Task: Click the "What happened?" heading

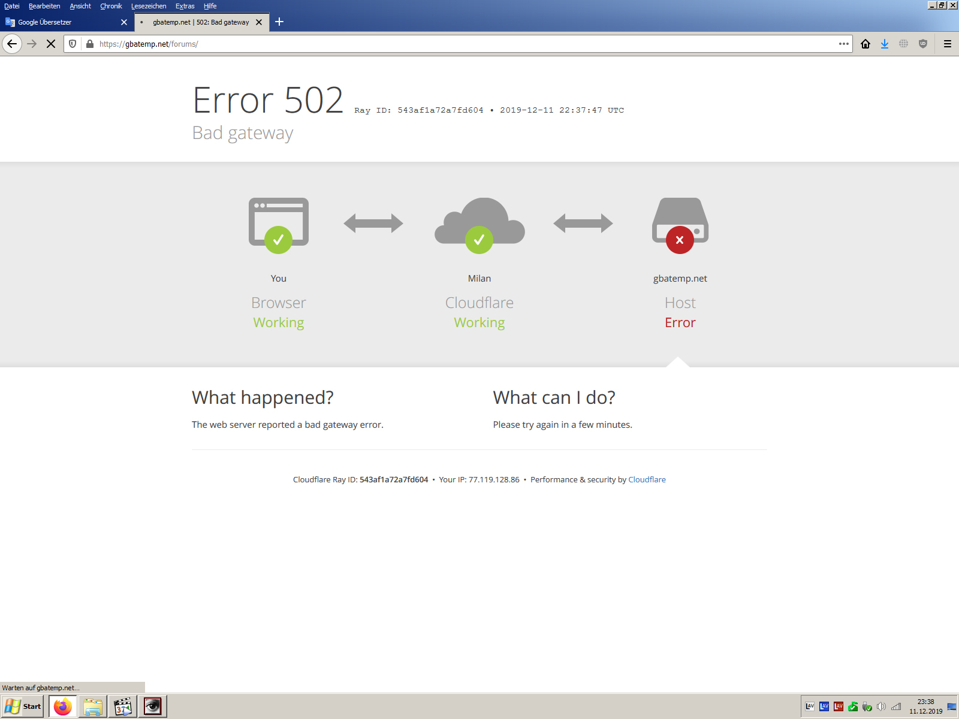Action: click(263, 397)
